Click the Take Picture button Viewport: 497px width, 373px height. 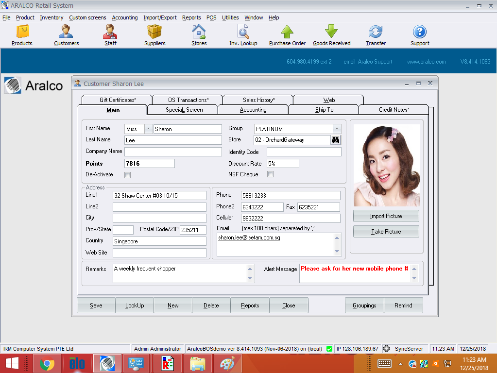coord(386,232)
